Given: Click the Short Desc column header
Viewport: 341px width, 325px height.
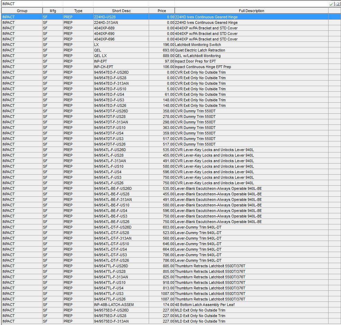Looking at the screenshot, I should point(121,11).
